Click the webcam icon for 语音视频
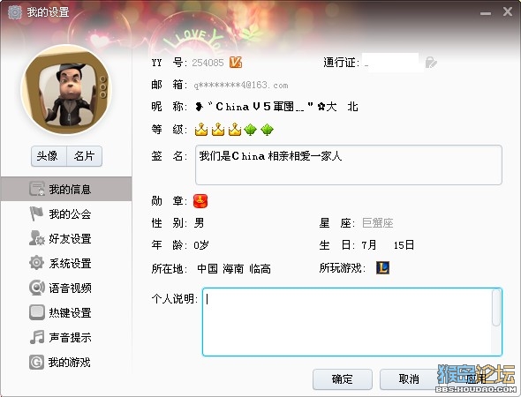 [x=36, y=288]
